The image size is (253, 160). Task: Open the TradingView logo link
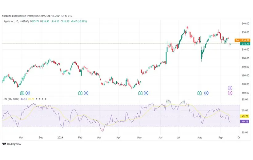pos(9,144)
